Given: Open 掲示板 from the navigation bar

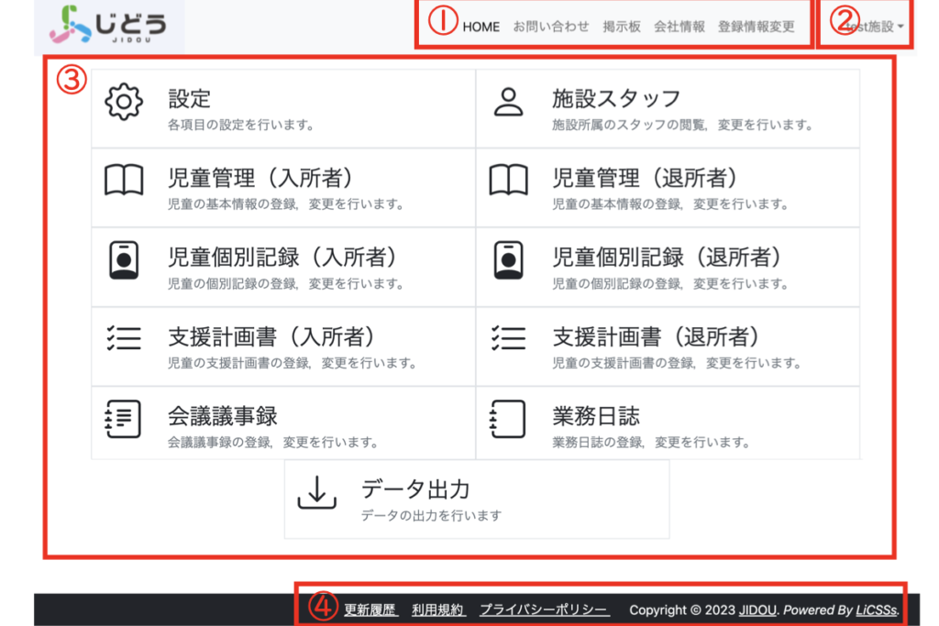Looking at the screenshot, I should click(622, 27).
